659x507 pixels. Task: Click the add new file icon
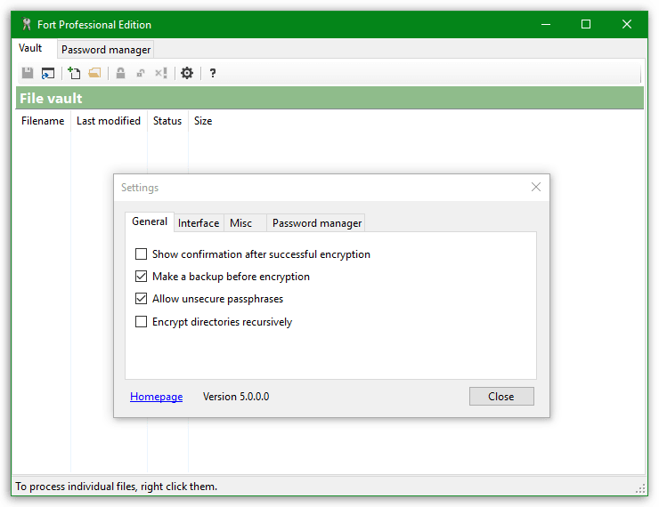74,73
